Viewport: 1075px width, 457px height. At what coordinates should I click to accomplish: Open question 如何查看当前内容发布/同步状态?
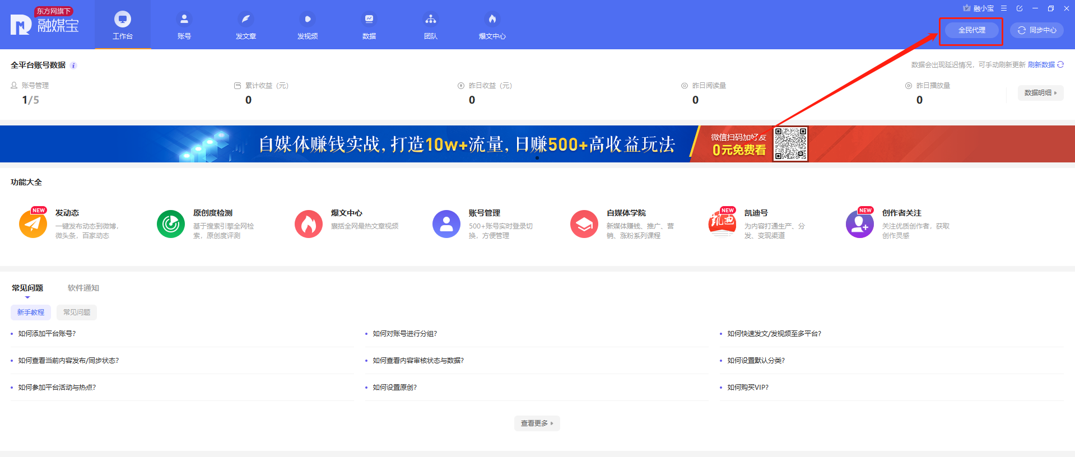(68, 361)
